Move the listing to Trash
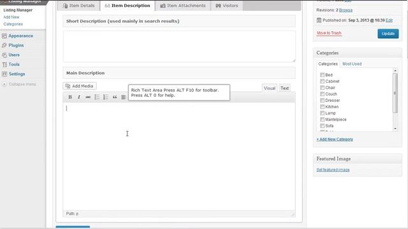 [329, 33]
